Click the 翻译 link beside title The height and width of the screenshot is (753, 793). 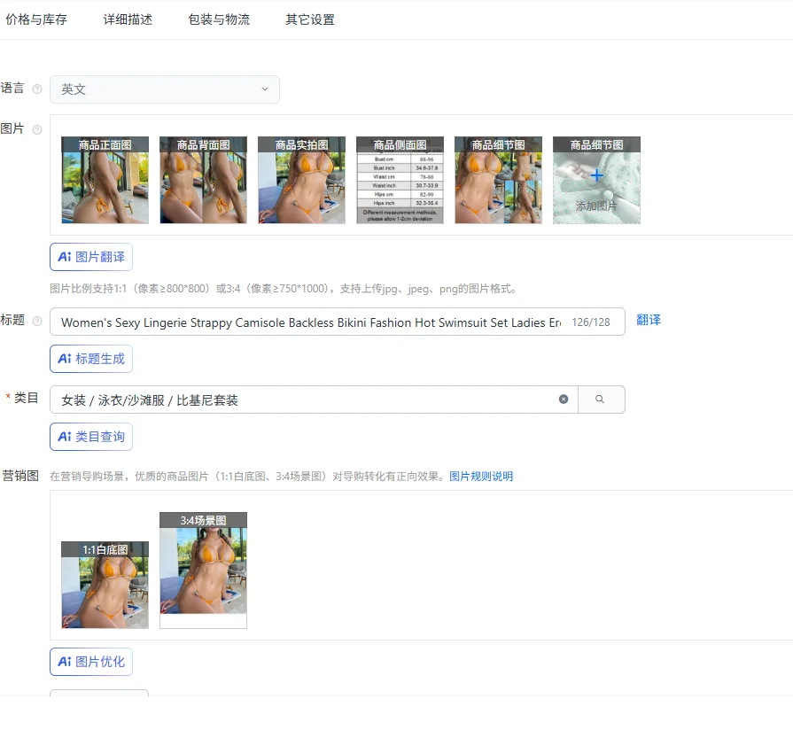(649, 320)
